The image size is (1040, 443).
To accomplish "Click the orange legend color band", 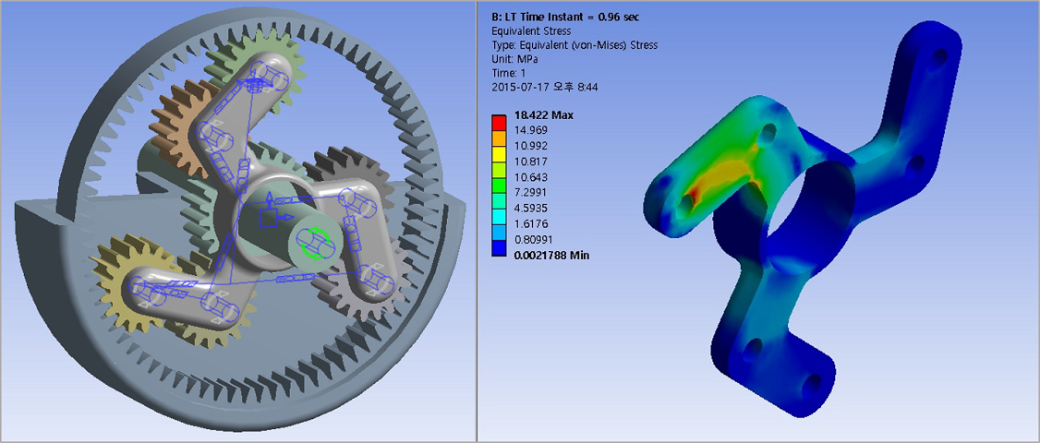I will click(499, 138).
